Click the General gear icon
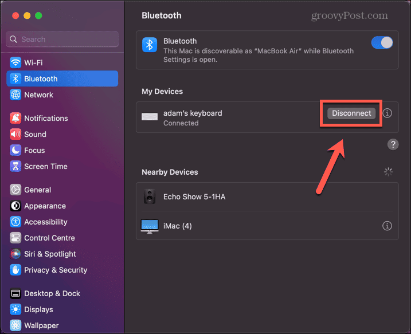Screen dimensions: 411x334 click(15, 190)
